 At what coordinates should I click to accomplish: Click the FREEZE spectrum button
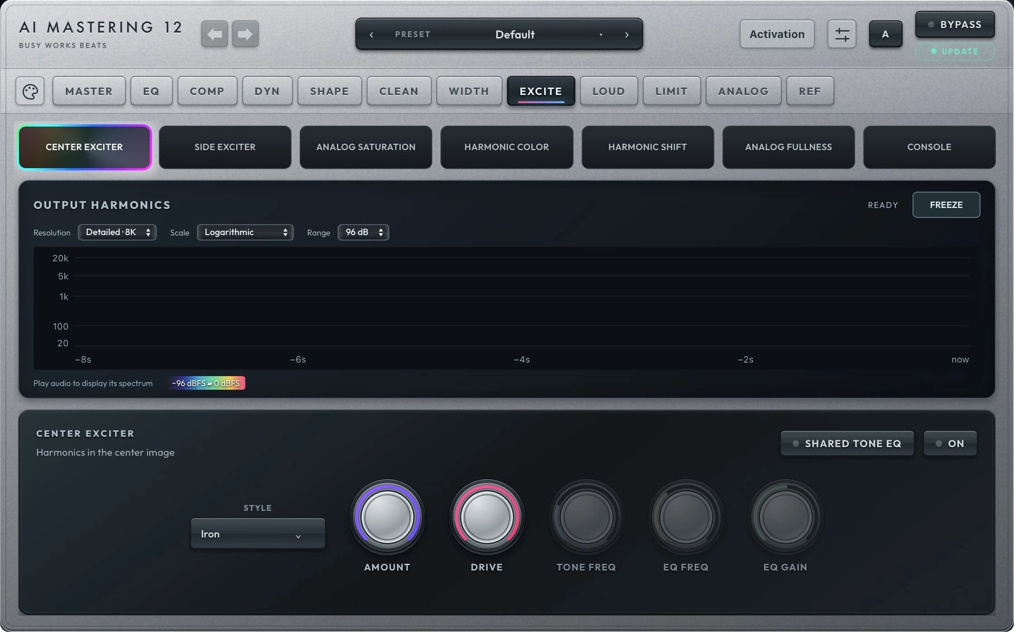point(946,205)
